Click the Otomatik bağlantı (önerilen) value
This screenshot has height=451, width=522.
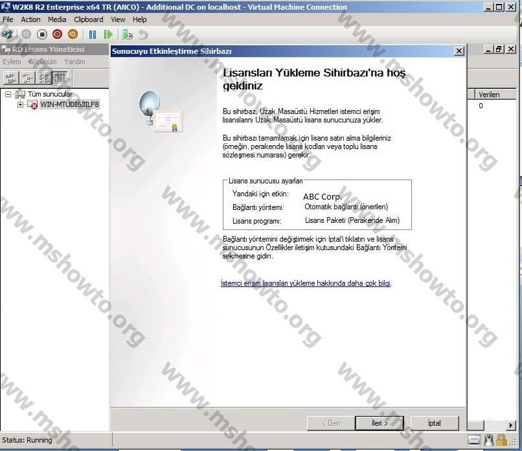click(x=346, y=207)
